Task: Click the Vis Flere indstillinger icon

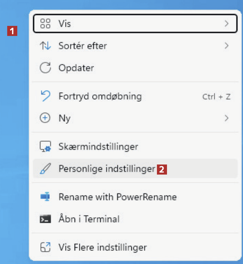Action: point(45,247)
